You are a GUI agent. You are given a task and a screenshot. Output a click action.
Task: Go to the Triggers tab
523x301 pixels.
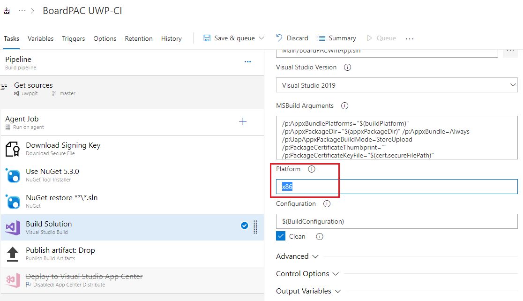(74, 38)
